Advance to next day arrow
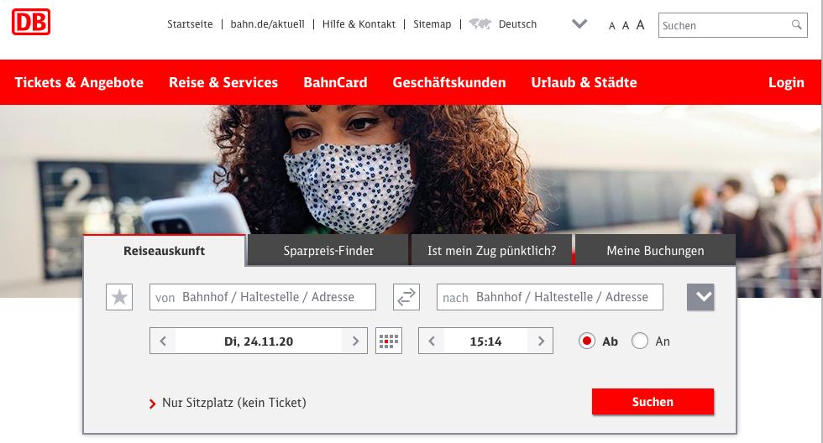The image size is (823, 443). pyautogui.click(x=355, y=341)
